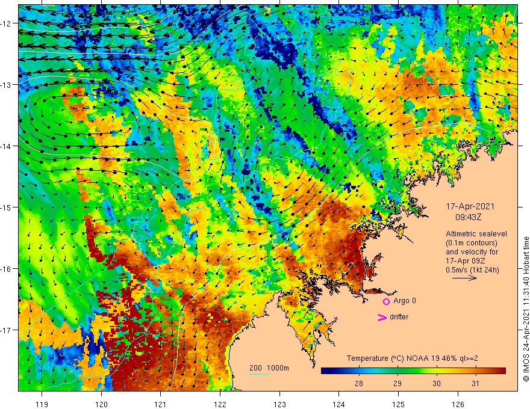Click the 28 value on temperature scale
The image size is (530, 409).
tap(358, 383)
